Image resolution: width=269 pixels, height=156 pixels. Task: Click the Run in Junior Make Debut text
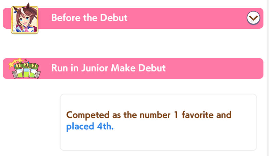pos(108,68)
